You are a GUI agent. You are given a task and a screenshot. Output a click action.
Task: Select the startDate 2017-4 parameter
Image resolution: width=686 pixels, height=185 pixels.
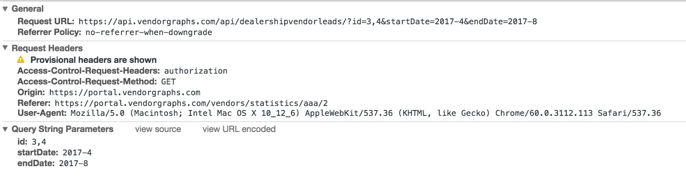[54, 153]
